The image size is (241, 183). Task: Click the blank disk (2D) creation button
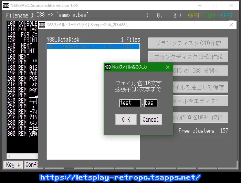(188, 43)
